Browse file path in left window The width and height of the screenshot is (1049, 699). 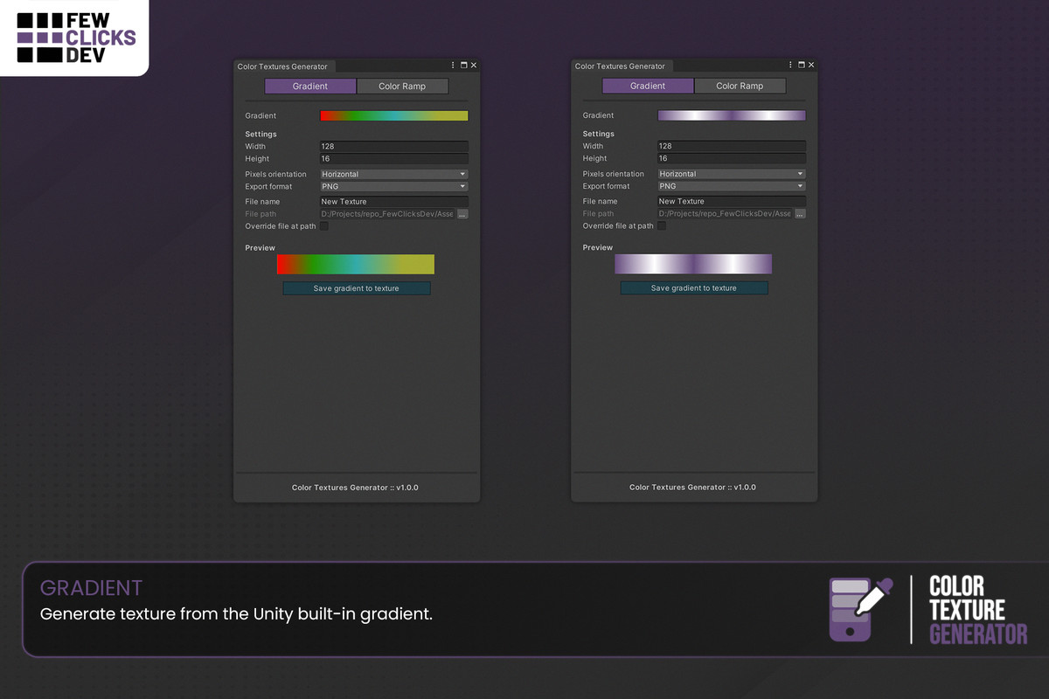[462, 214]
